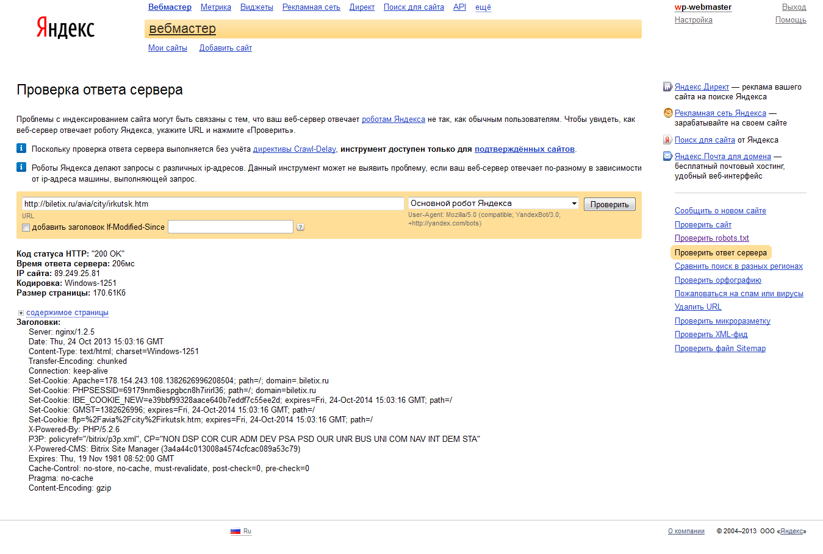Open the роботам Яндекса link
The width and height of the screenshot is (823, 554).
click(394, 119)
